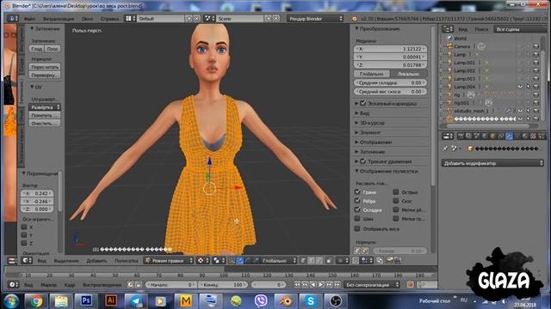
Task: Select the Modifiers wrench tab in Properties
Action: (509, 136)
